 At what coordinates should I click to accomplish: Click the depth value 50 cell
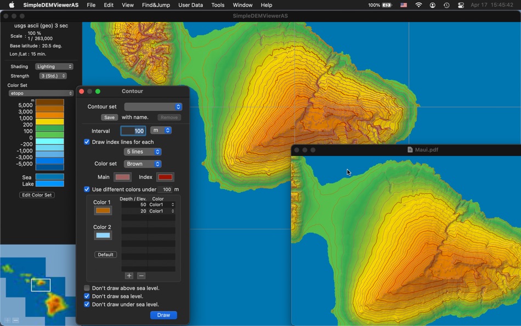coord(134,205)
